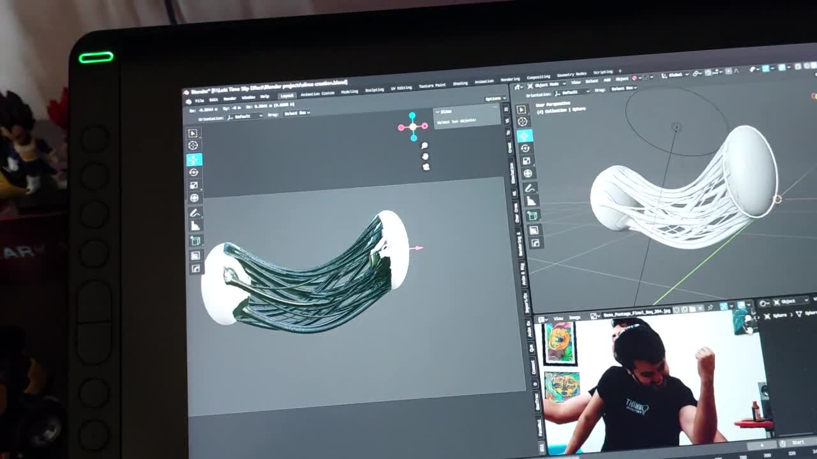Select the Measure tool
Screen dimensions: 817x459
(x=195, y=224)
